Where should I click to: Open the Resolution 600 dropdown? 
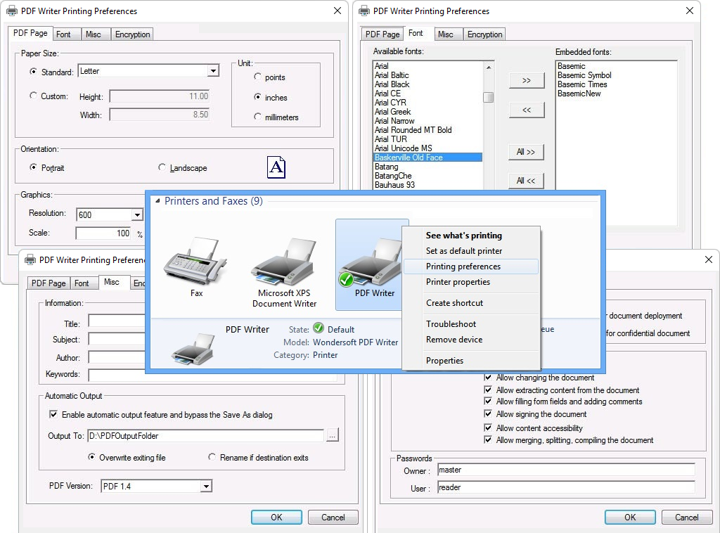(137, 215)
